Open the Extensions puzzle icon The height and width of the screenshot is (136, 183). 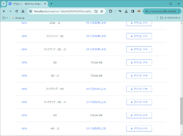[111, 11]
